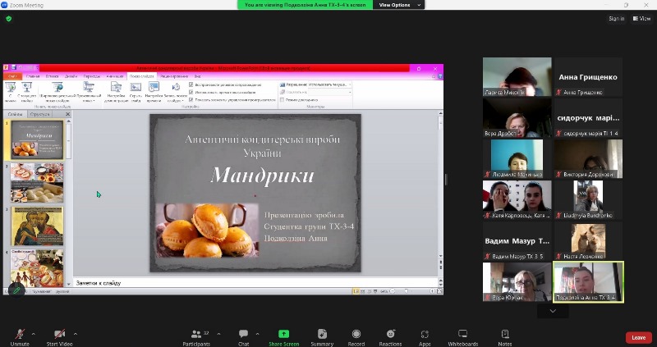Close the slides thumbnail pane
The height and width of the screenshot is (347, 657).
(68, 114)
